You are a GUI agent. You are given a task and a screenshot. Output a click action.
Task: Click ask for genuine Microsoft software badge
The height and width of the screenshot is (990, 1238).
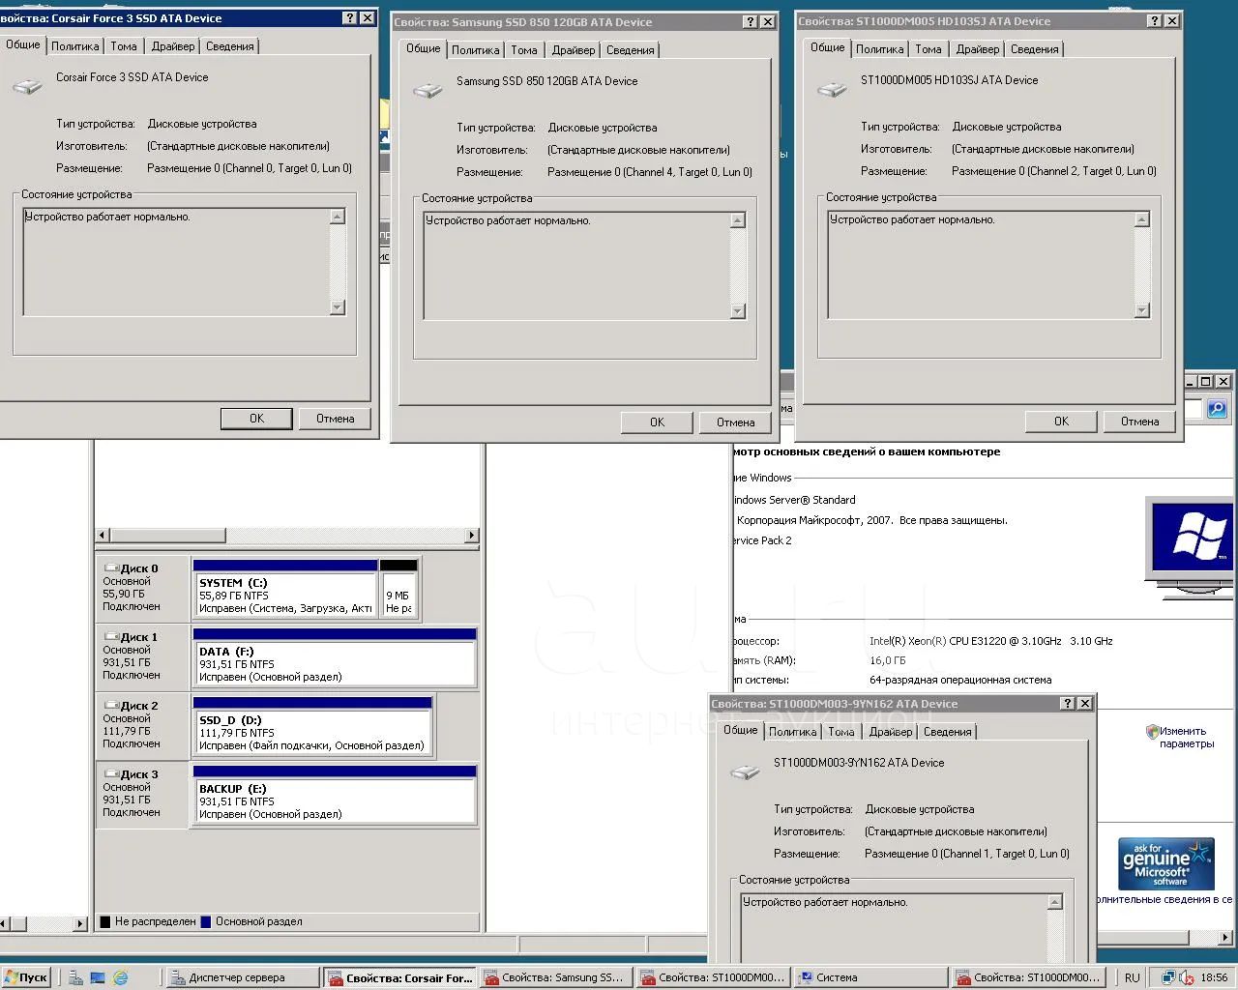[1165, 863]
